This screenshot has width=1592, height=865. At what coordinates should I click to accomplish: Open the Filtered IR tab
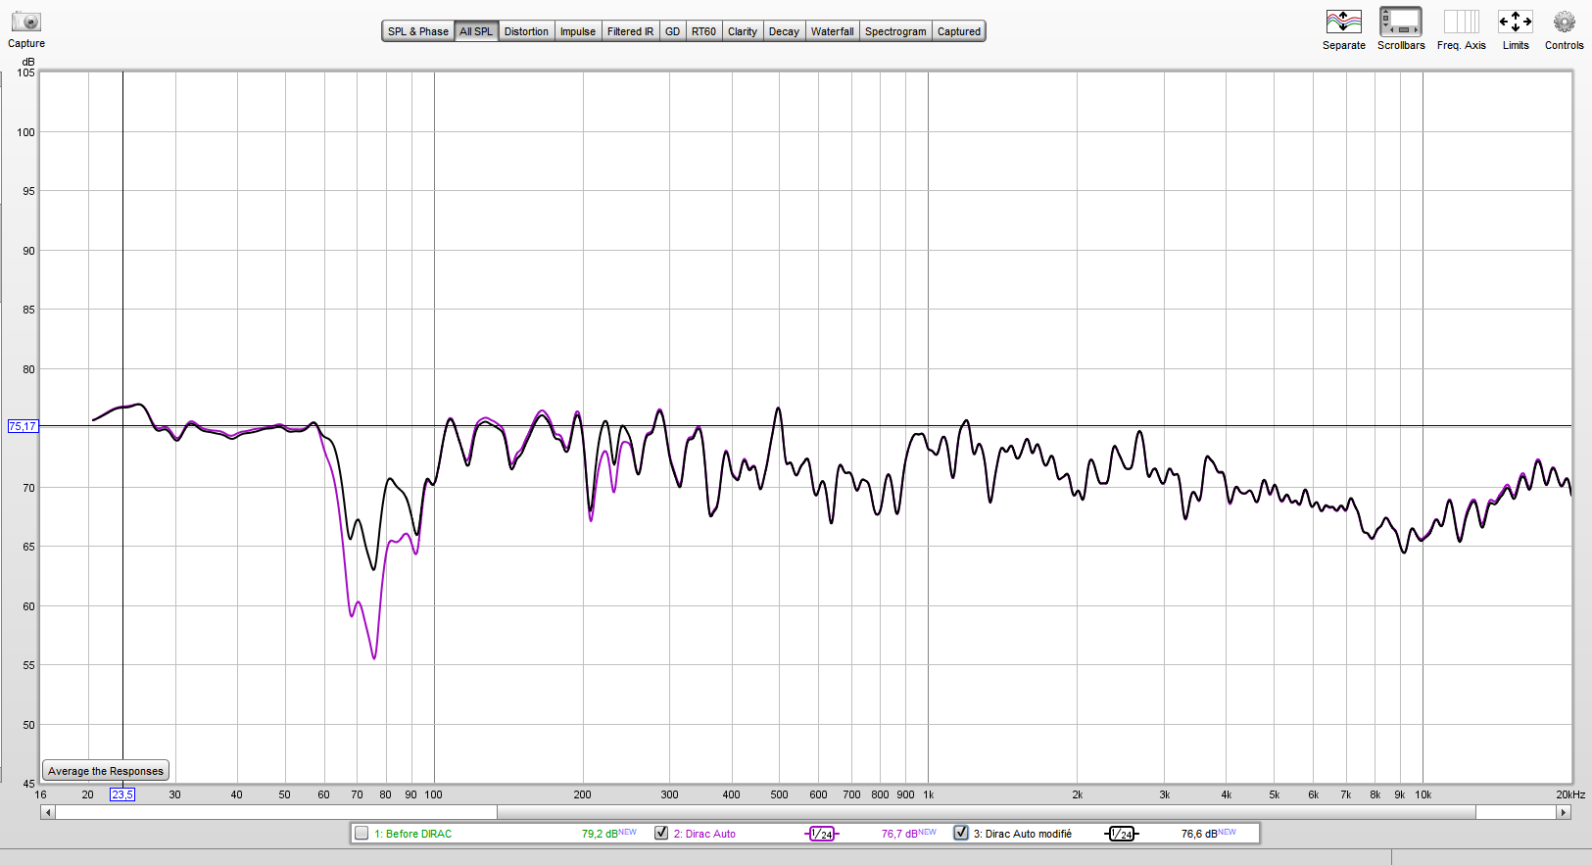pyautogui.click(x=630, y=31)
